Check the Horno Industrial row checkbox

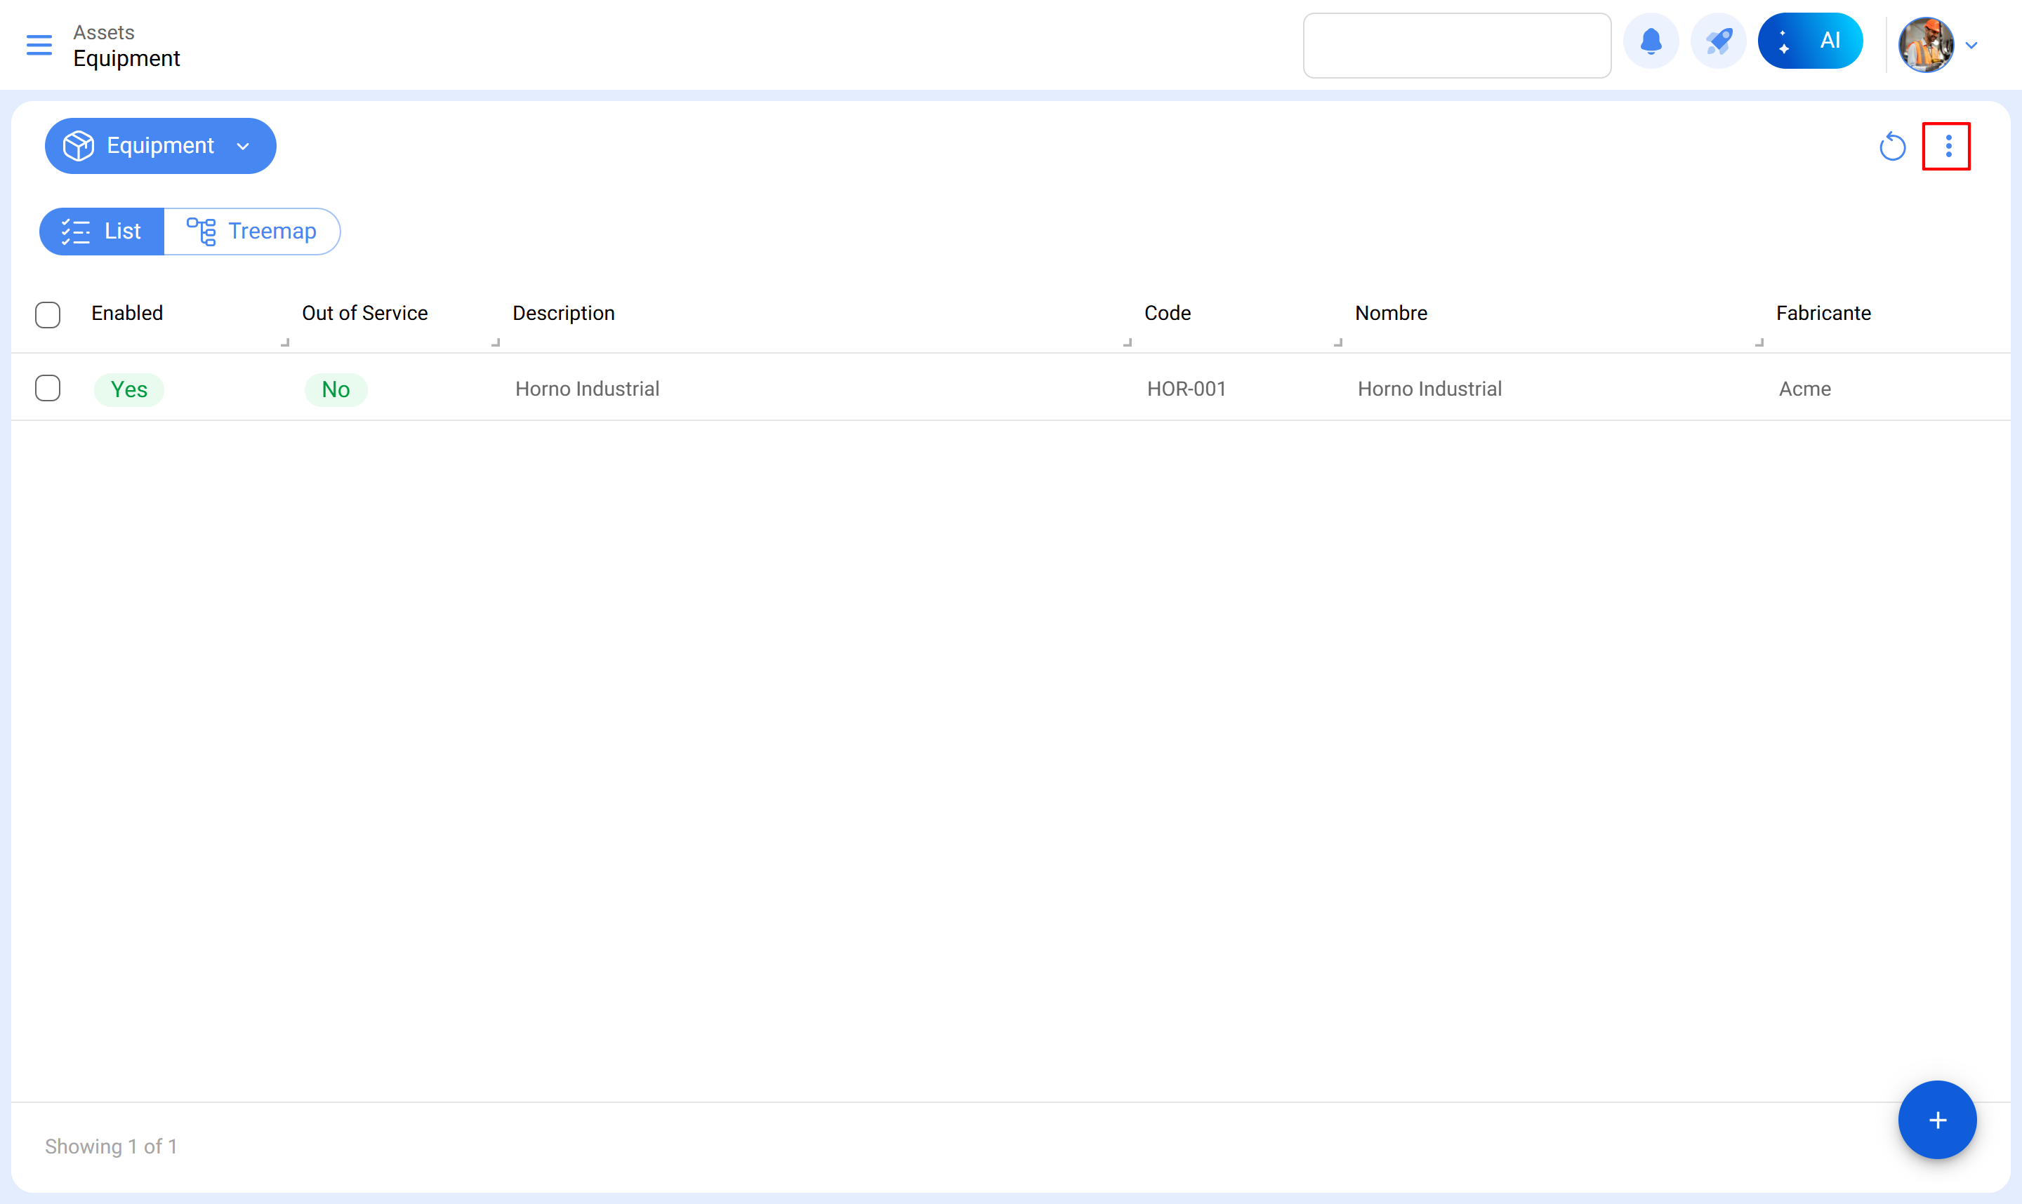coord(48,389)
